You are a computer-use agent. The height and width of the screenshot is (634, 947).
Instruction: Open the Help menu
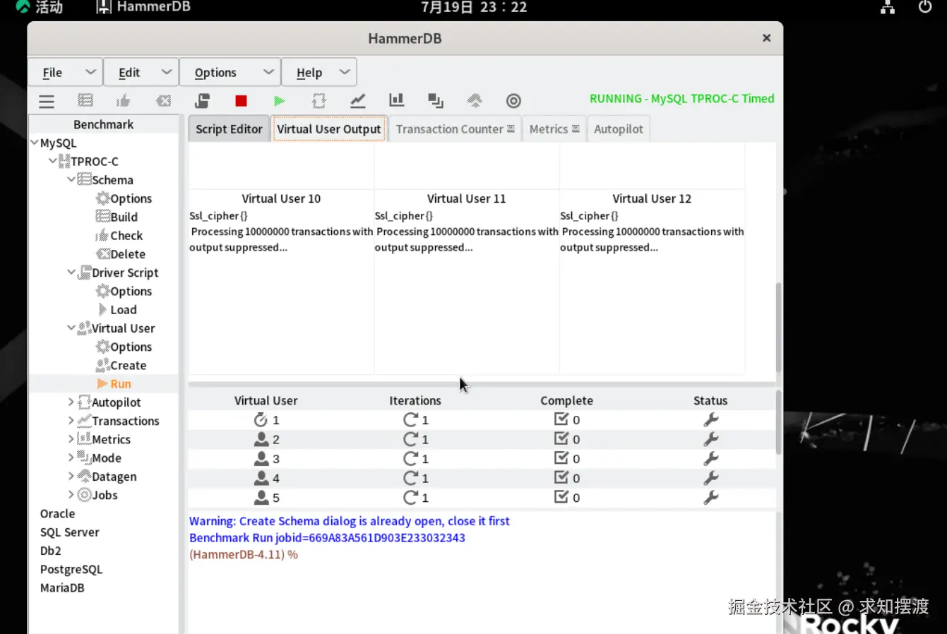[319, 72]
